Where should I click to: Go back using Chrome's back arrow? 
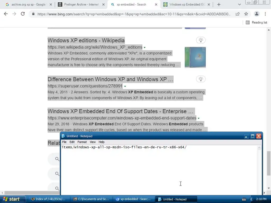click(6, 14)
